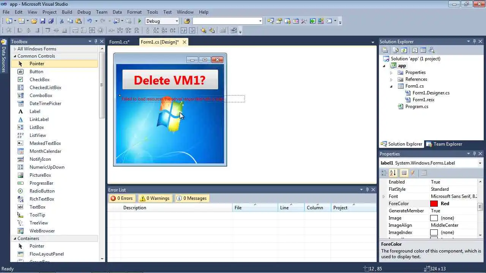Screen dimensions: 486x273
Task: Click View Class Diagram in Solution Explorer
Action: 431,50
